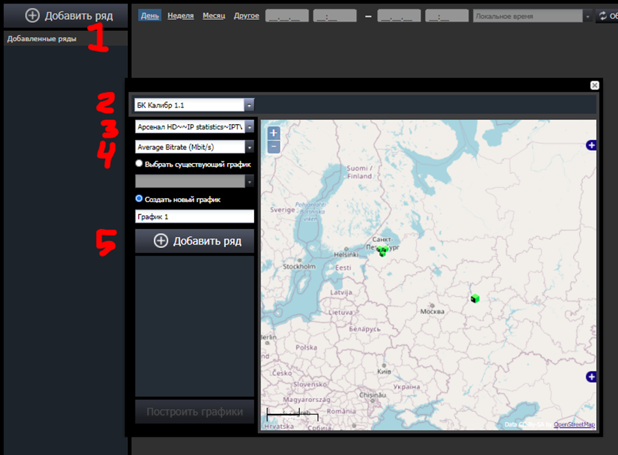Select the Создать новый график radio button
This screenshot has height=455, width=618.
(x=139, y=199)
